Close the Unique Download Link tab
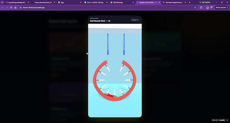 point(54,2)
